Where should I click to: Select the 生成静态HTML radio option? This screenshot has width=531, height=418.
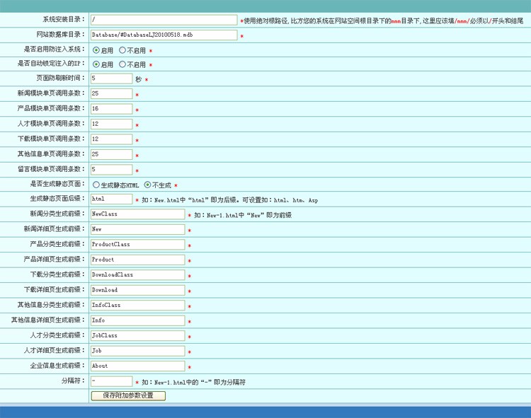click(96, 185)
